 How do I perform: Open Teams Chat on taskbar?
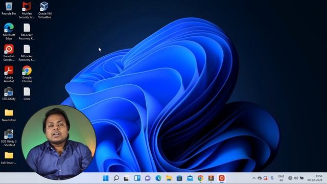point(148,178)
